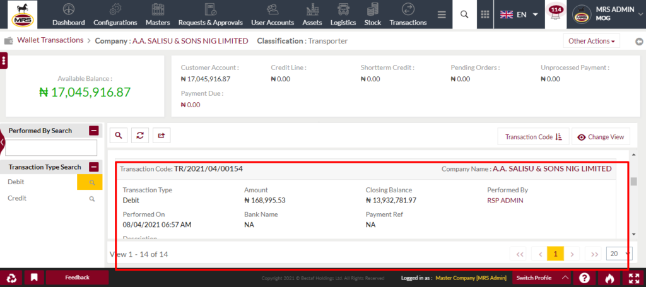Click the transaction code TR/2021/04/00154
The image size is (646, 287).
pyautogui.click(x=208, y=168)
